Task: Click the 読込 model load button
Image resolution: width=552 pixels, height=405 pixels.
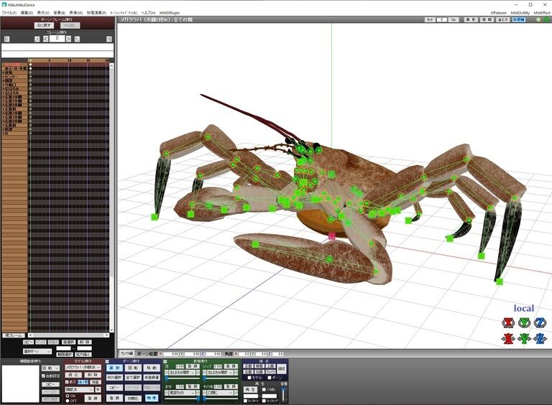Action: [x=73, y=375]
